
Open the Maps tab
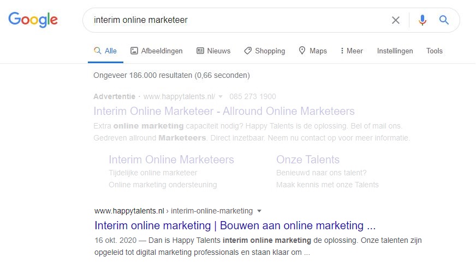click(x=313, y=51)
